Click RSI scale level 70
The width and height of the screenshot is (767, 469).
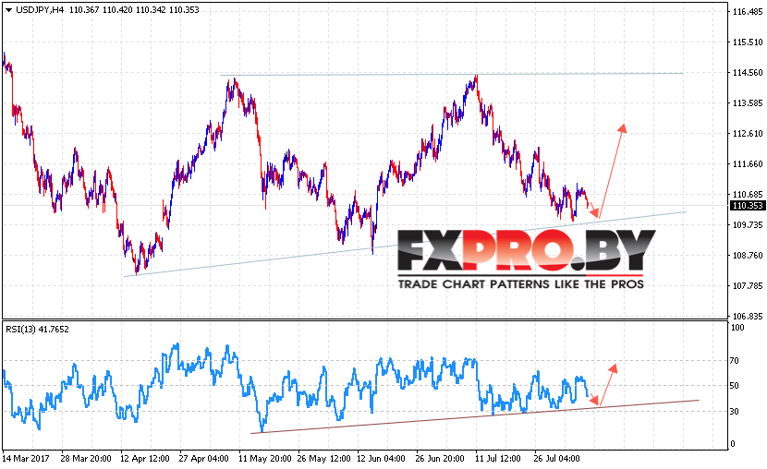tap(735, 361)
